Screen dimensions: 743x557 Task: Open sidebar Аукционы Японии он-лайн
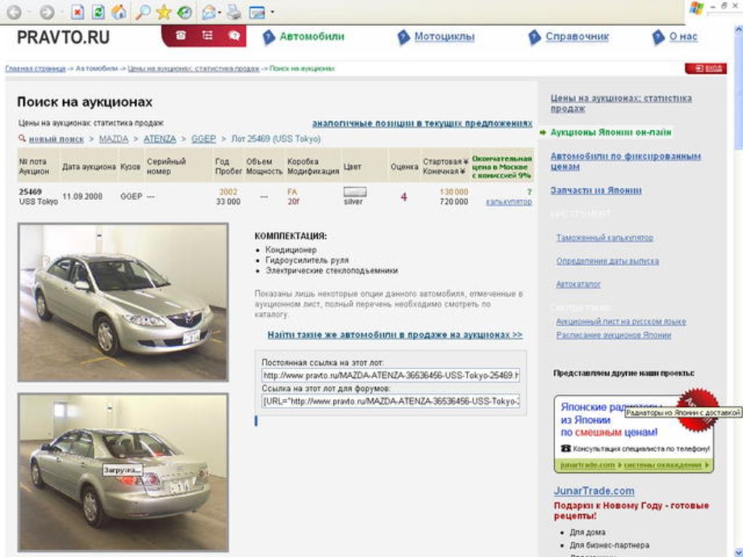610,133
